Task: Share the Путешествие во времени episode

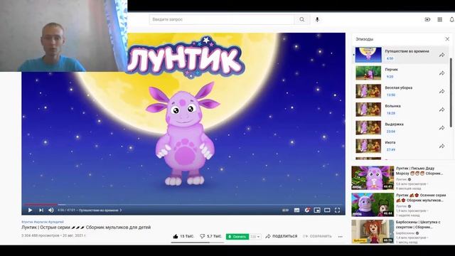Action: tap(441, 55)
